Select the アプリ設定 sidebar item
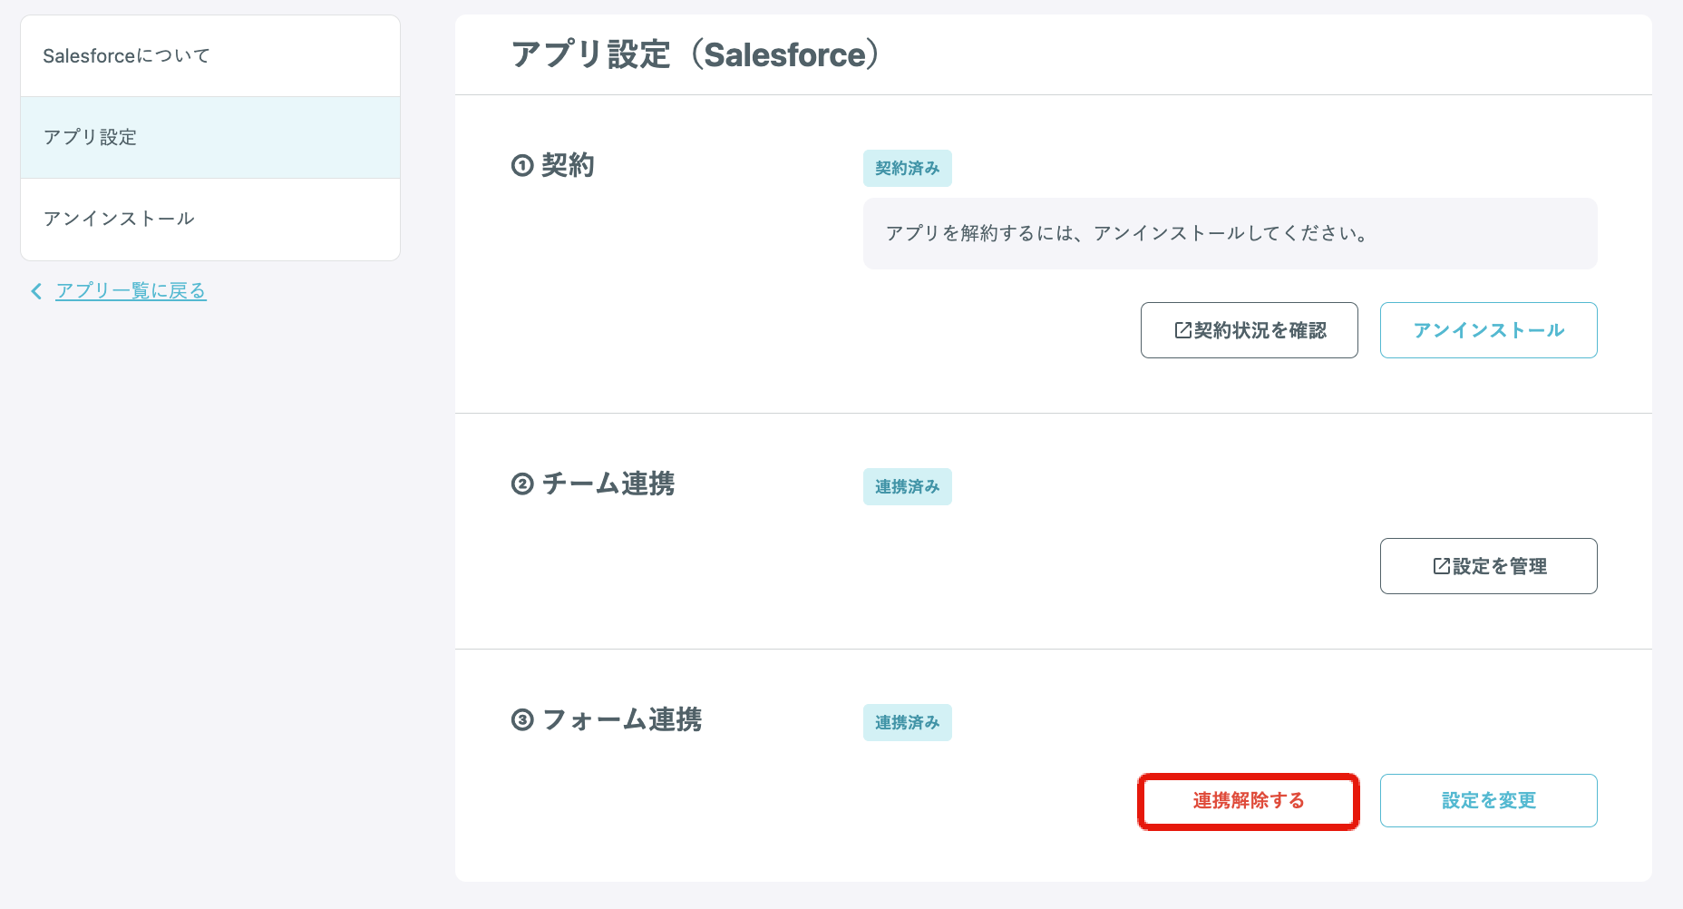The width and height of the screenshot is (1683, 909). [210, 138]
